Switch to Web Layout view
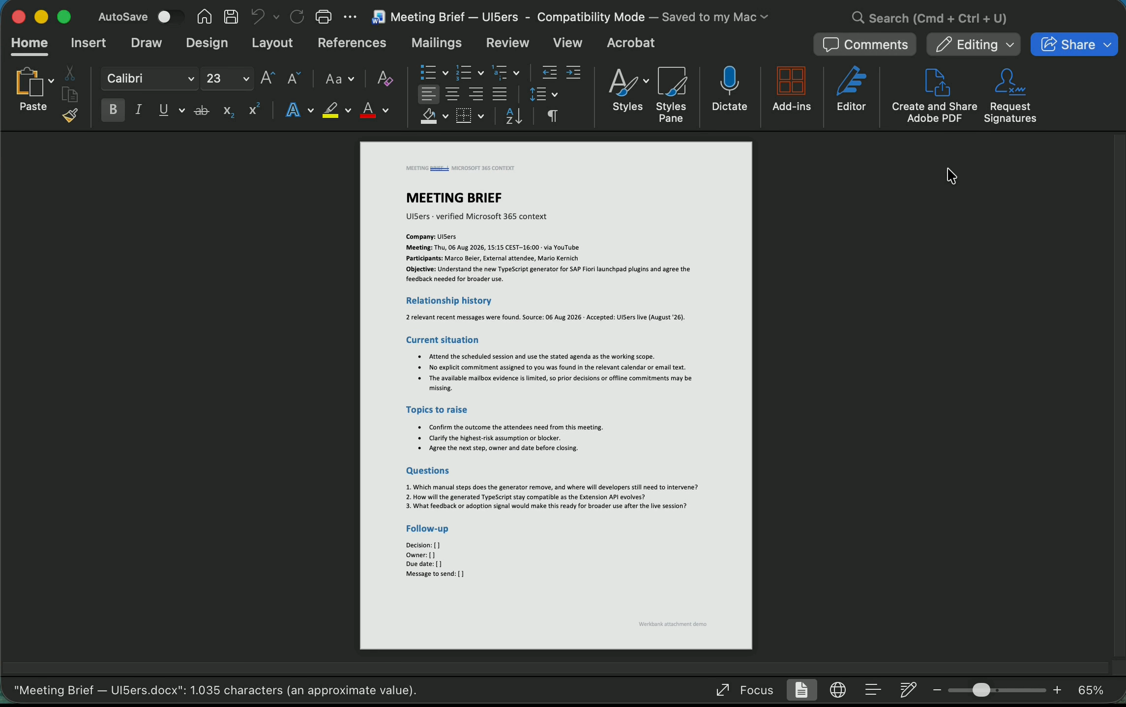The width and height of the screenshot is (1126, 707). [x=838, y=690]
